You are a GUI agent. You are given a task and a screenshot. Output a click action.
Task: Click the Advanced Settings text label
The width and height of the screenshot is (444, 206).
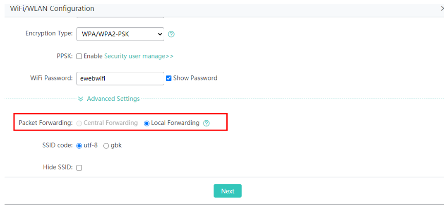point(113,99)
